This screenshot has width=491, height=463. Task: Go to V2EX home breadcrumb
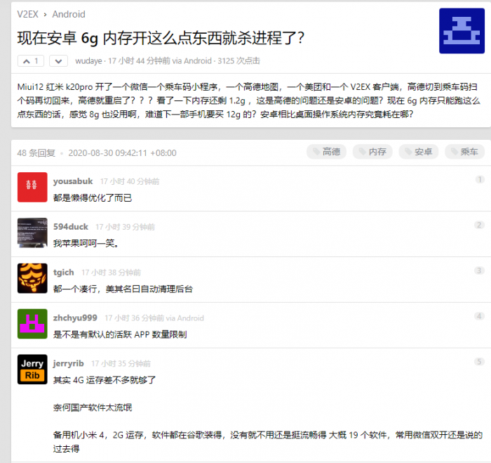click(x=29, y=14)
